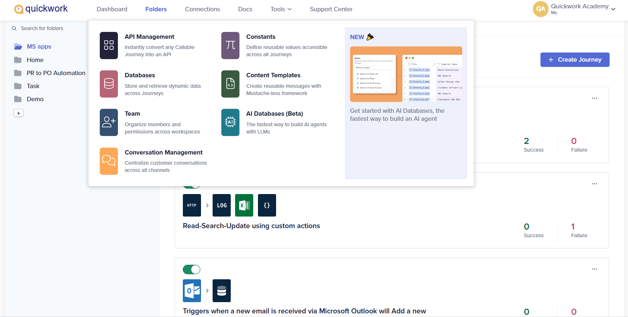This screenshot has width=628, height=317.
Task: Open the Outlook new email journey title
Action: [304, 311]
